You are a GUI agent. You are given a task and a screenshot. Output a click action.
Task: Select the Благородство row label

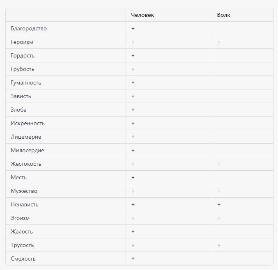tap(29, 29)
